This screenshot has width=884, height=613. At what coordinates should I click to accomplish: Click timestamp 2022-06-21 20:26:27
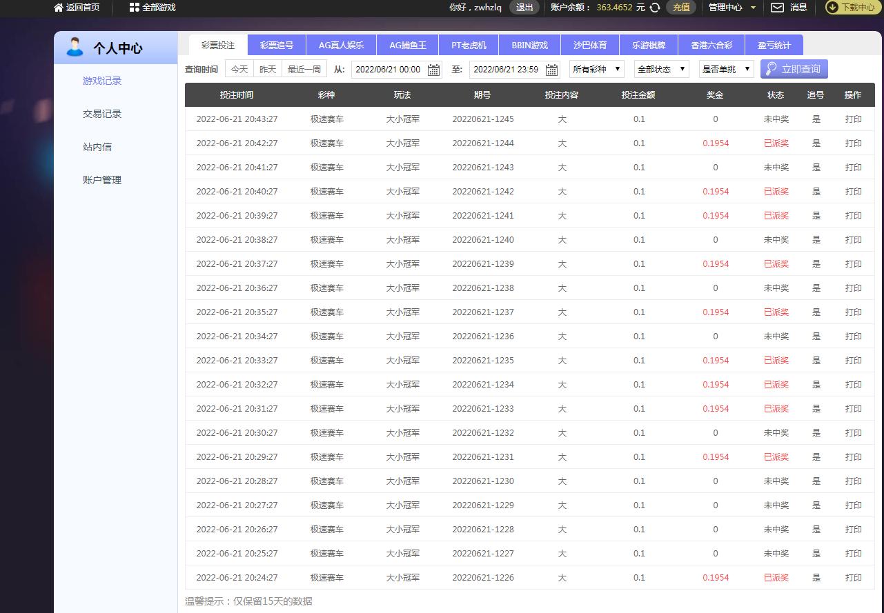[x=237, y=529]
